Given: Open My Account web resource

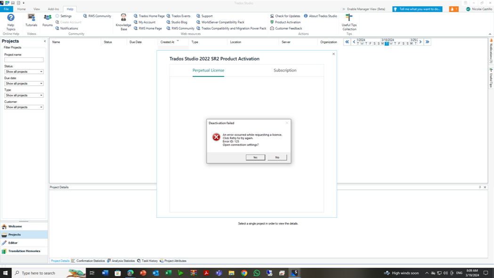Looking at the screenshot, I should tap(145, 23).
